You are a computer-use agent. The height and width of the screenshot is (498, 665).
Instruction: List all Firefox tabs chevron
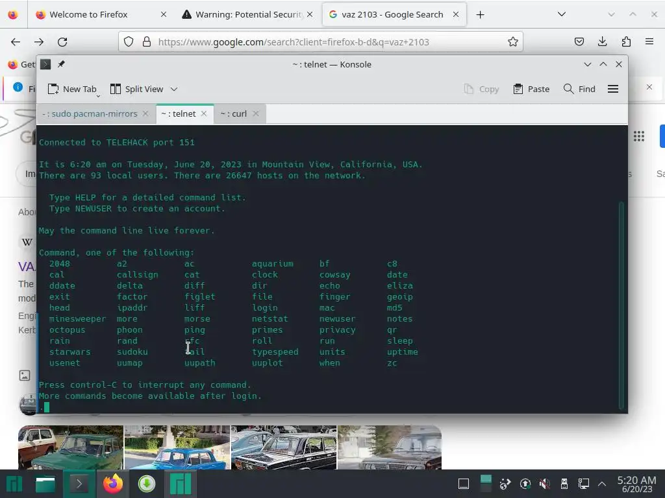(562, 14)
